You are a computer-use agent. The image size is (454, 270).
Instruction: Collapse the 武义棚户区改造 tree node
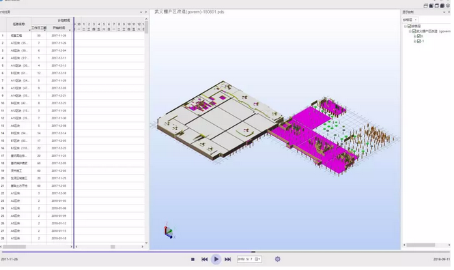(410, 31)
